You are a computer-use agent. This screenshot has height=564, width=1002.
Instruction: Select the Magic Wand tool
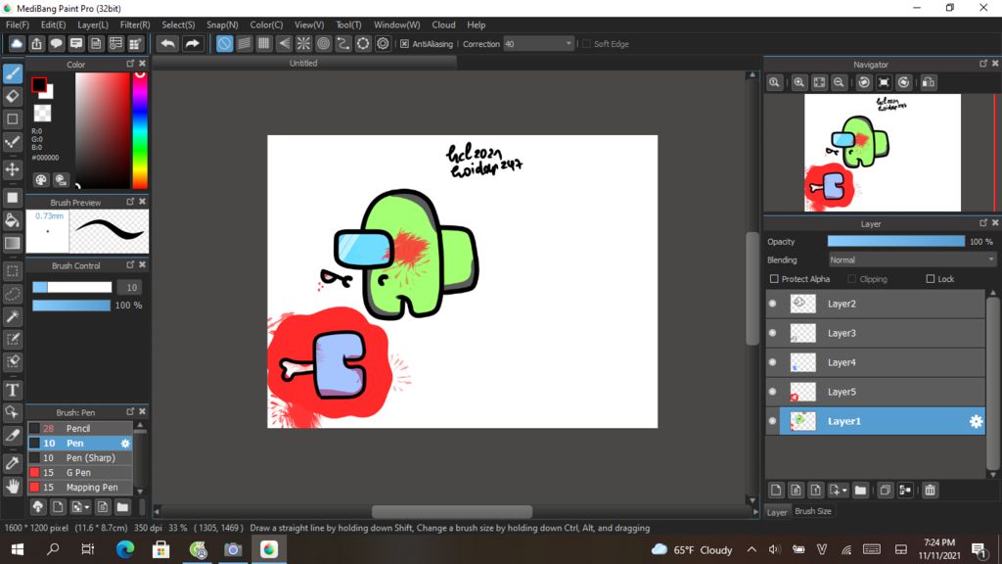tap(12, 316)
